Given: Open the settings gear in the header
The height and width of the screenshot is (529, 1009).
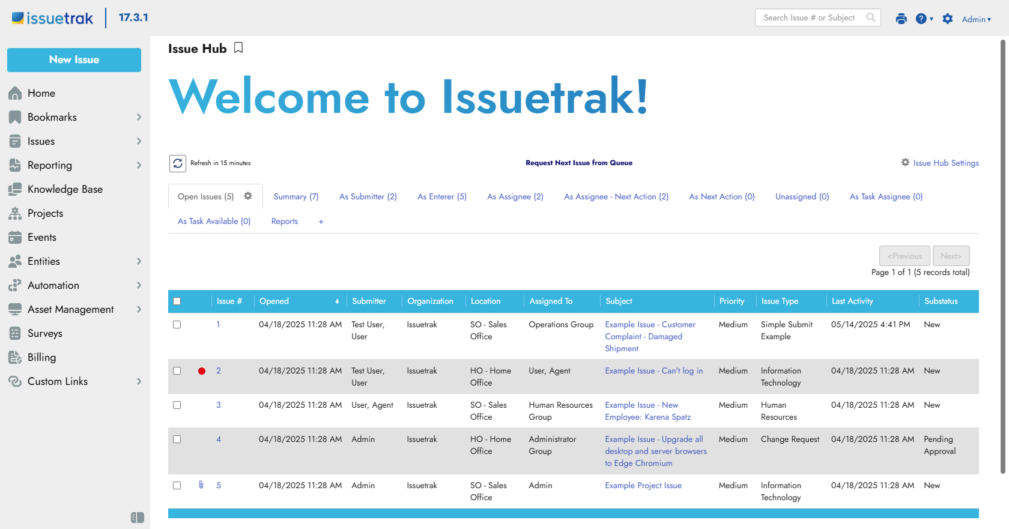Looking at the screenshot, I should [948, 19].
